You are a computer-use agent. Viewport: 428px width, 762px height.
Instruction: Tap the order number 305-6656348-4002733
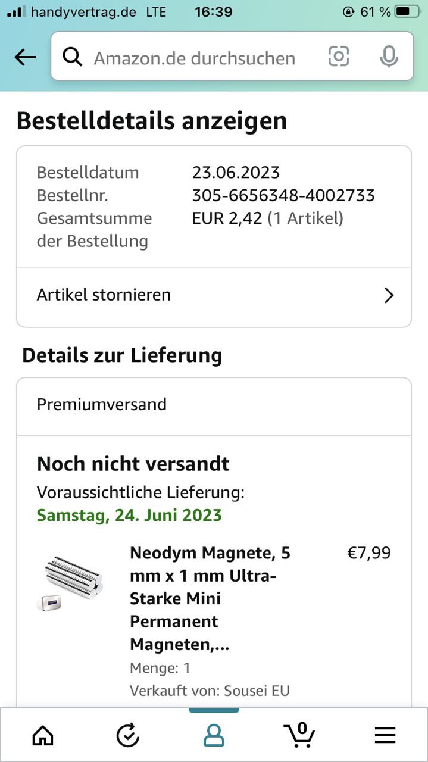(x=283, y=195)
